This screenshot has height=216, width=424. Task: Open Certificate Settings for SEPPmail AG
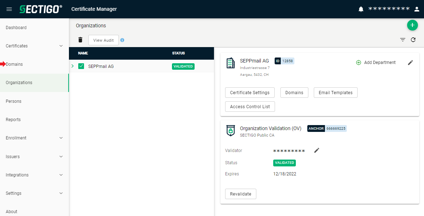(x=250, y=93)
